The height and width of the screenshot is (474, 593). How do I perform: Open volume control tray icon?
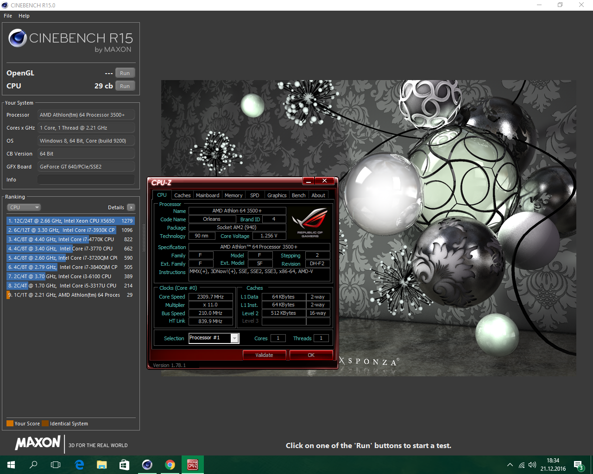(532, 465)
